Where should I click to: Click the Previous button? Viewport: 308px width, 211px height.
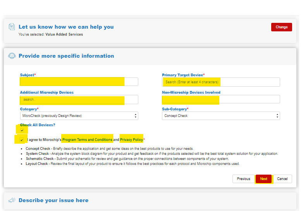(243, 179)
